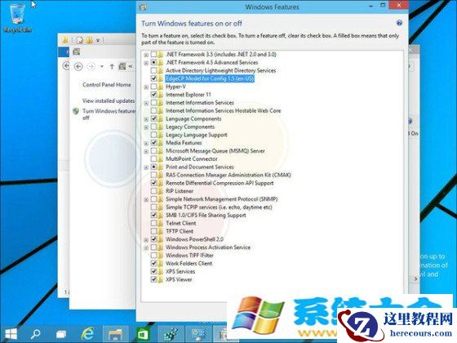457x343 pixels.
Task: Open File Explorer from the taskbar
Action: [115, 334]
